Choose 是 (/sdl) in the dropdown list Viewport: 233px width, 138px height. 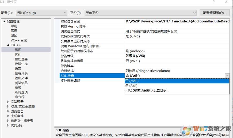[x=177, y=86]
